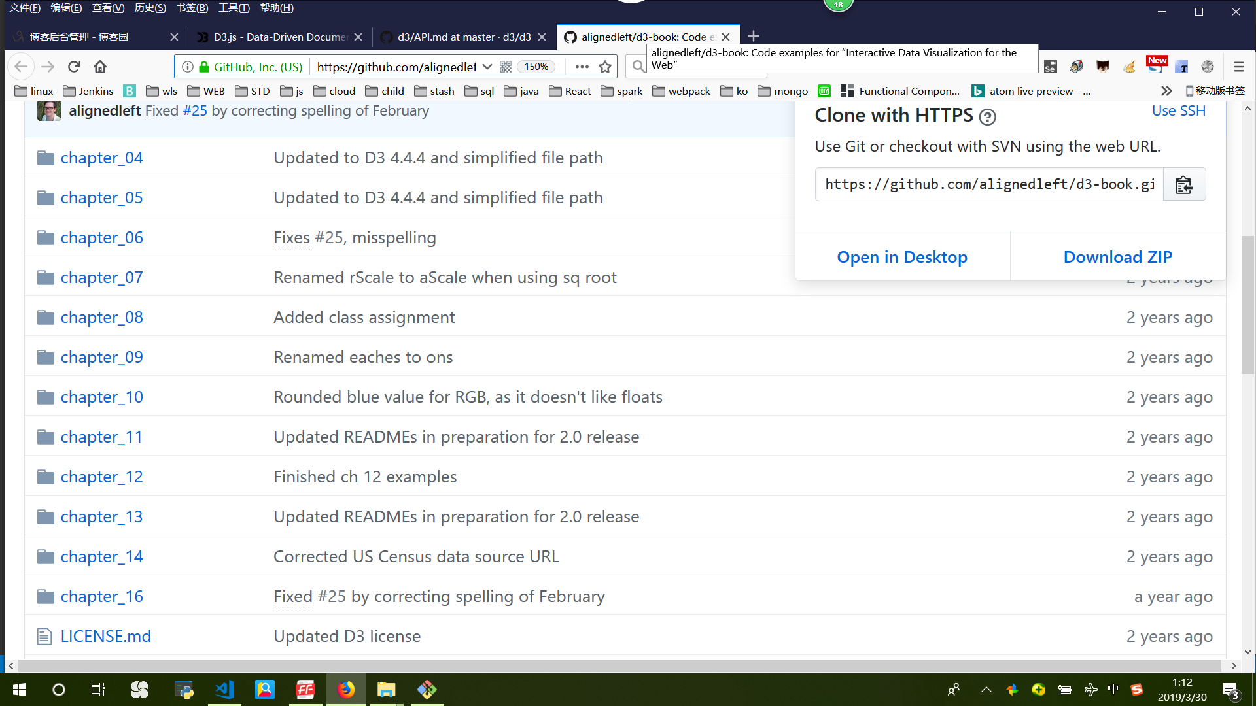Open the linux bookmarks folder
This screenshot has width=1256, height=706.
coord(34,91)
